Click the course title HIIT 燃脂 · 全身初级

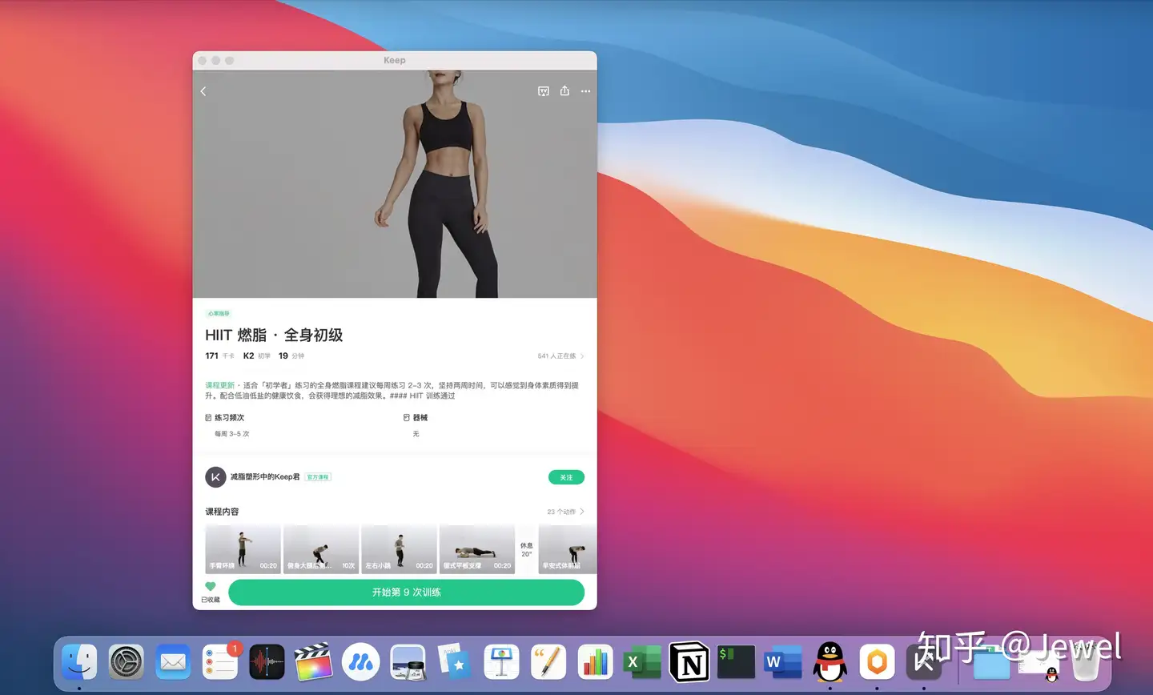[274, 335]
